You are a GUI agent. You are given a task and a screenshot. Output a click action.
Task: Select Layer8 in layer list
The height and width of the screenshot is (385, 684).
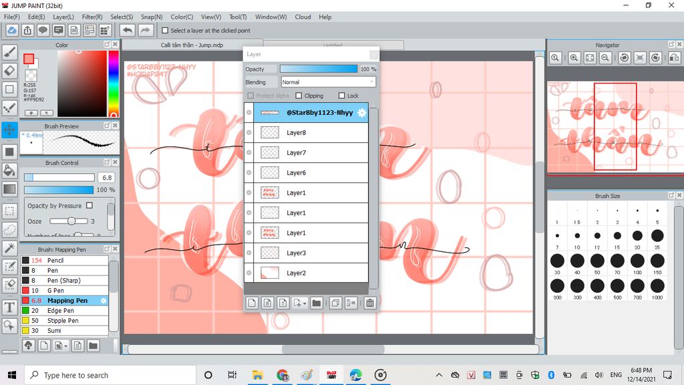click(311, 133)
